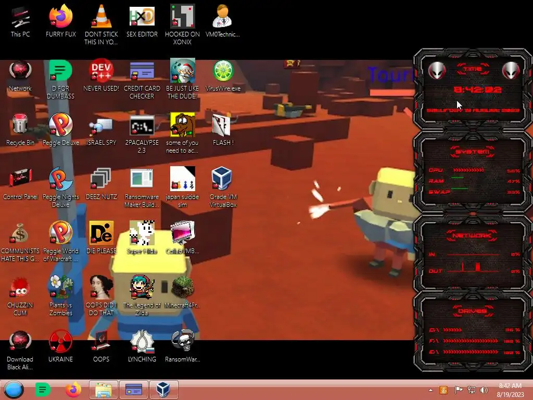Launch Super Hilda shortcut
The width and height of the screenshot is (533, 400).
pos(142,238)
